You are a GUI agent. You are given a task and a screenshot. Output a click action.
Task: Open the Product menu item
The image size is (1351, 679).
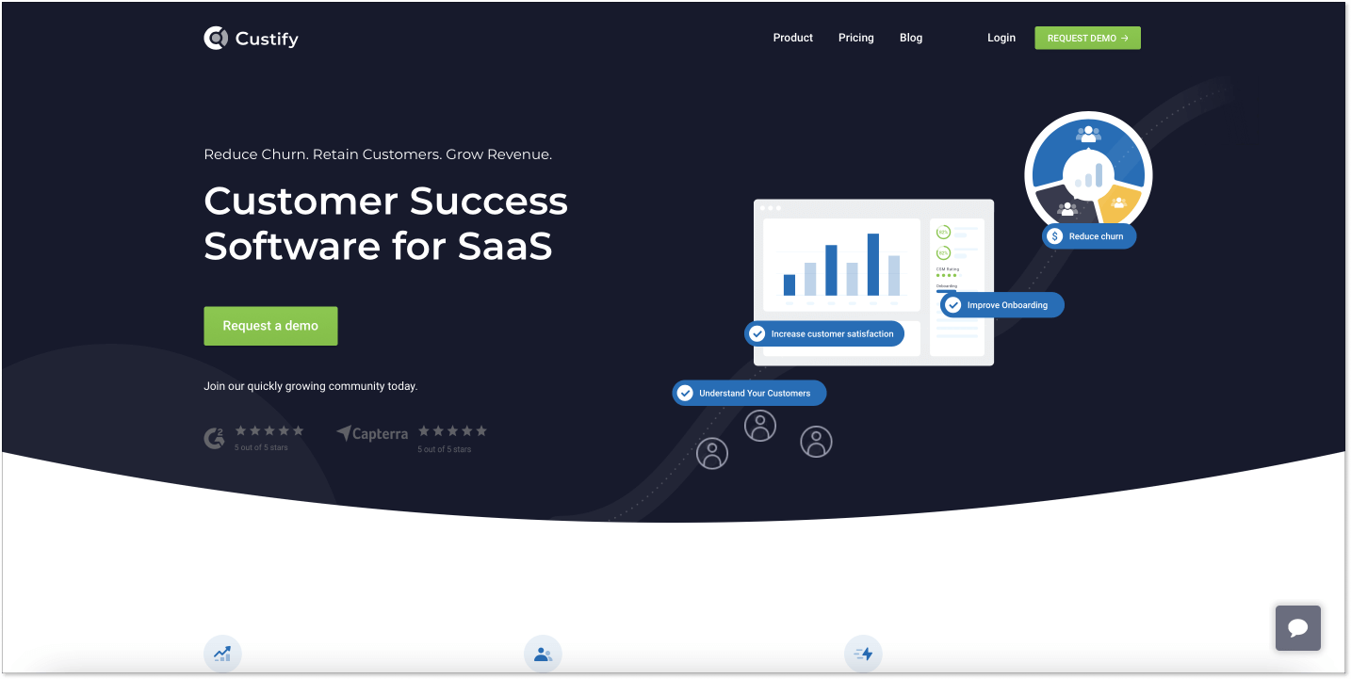click(x=792, y=38)
